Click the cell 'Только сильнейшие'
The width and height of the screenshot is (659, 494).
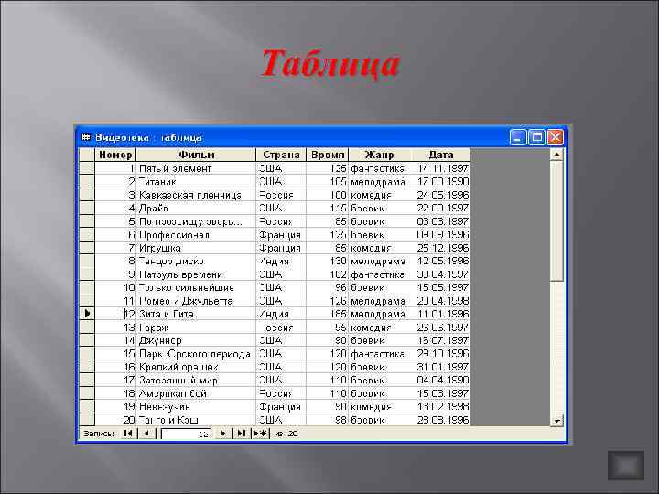pos(196,288)
